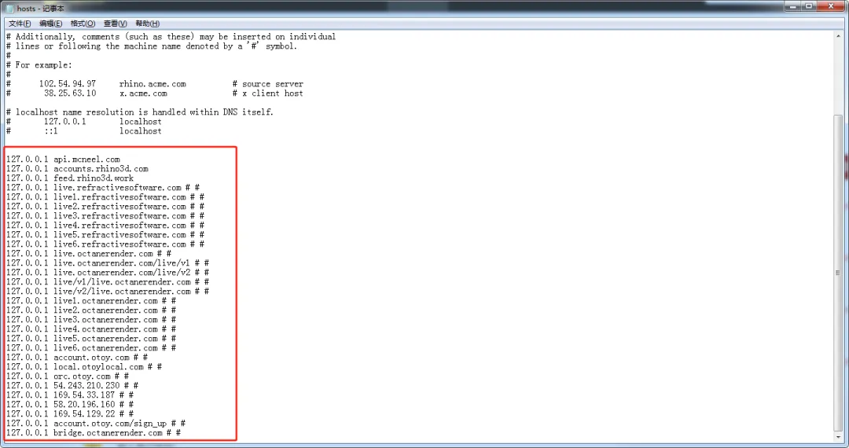The width and height of the screenshot is (849, 448).
Task: Open the 文件(F) menu
Action: [20, 24]
